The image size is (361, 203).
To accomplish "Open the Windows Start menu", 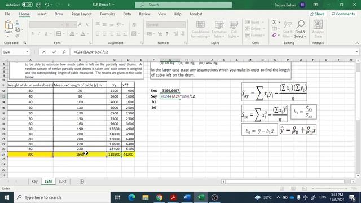I will [7, 197].
